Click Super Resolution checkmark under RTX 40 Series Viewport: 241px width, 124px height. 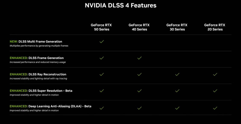pyautogui.click(x=139, y=91)
